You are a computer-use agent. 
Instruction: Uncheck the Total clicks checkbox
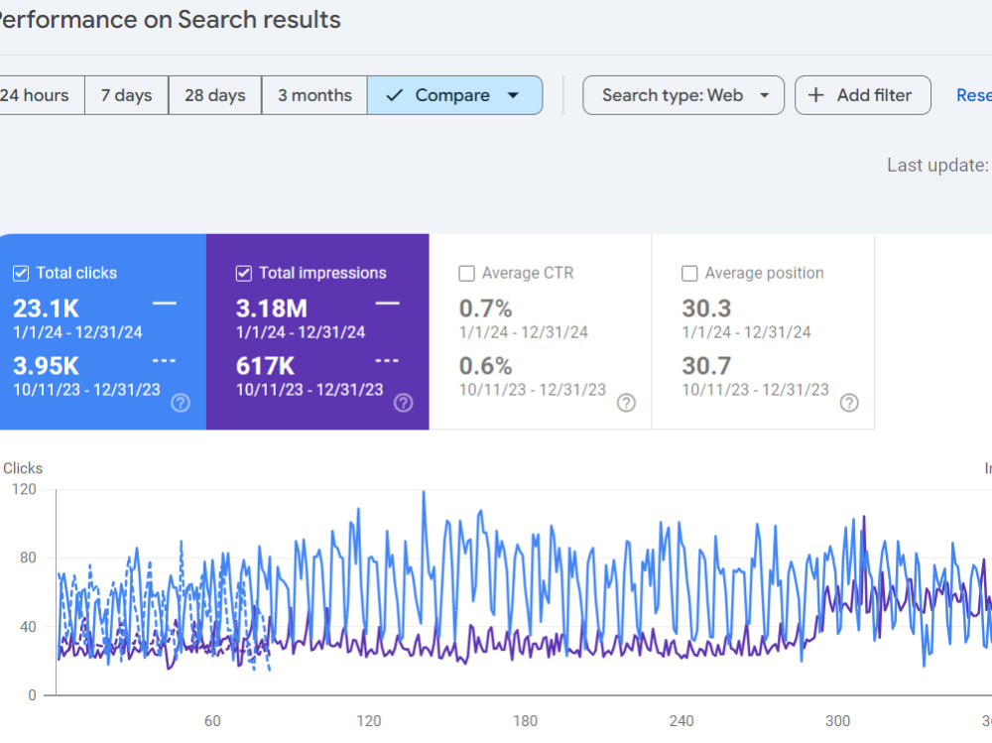[x=21, y=274]
